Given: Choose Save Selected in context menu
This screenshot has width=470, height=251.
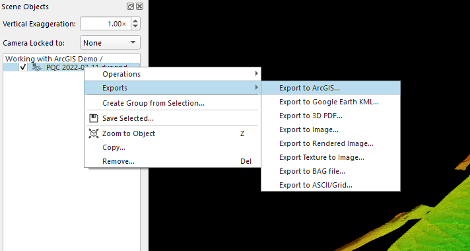Looking at the screenshot, I should (x=172, y=118).
